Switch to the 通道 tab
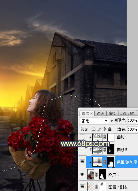This screenshot has height=191, width=138. click(x=100, y=113)
